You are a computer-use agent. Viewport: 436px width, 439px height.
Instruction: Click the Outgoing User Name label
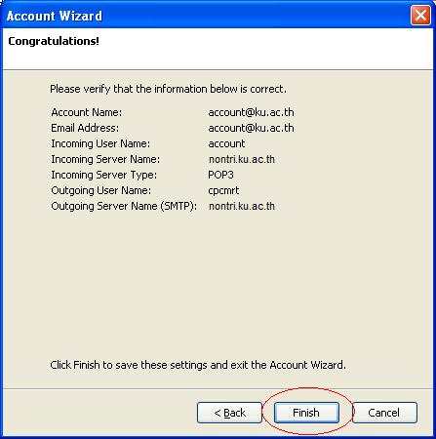[x=100, y=190]
